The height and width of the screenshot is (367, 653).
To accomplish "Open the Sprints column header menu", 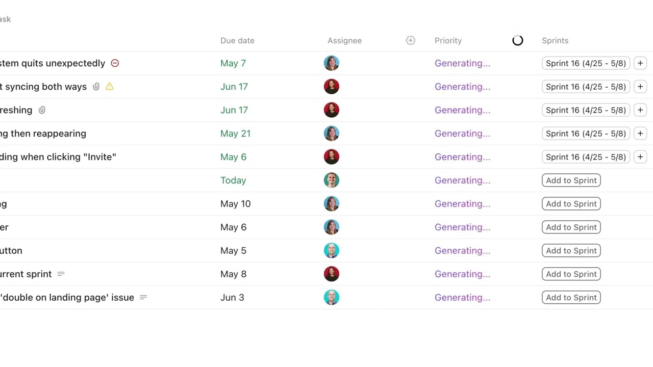I will pyautogui.click(x=555, y=40).
